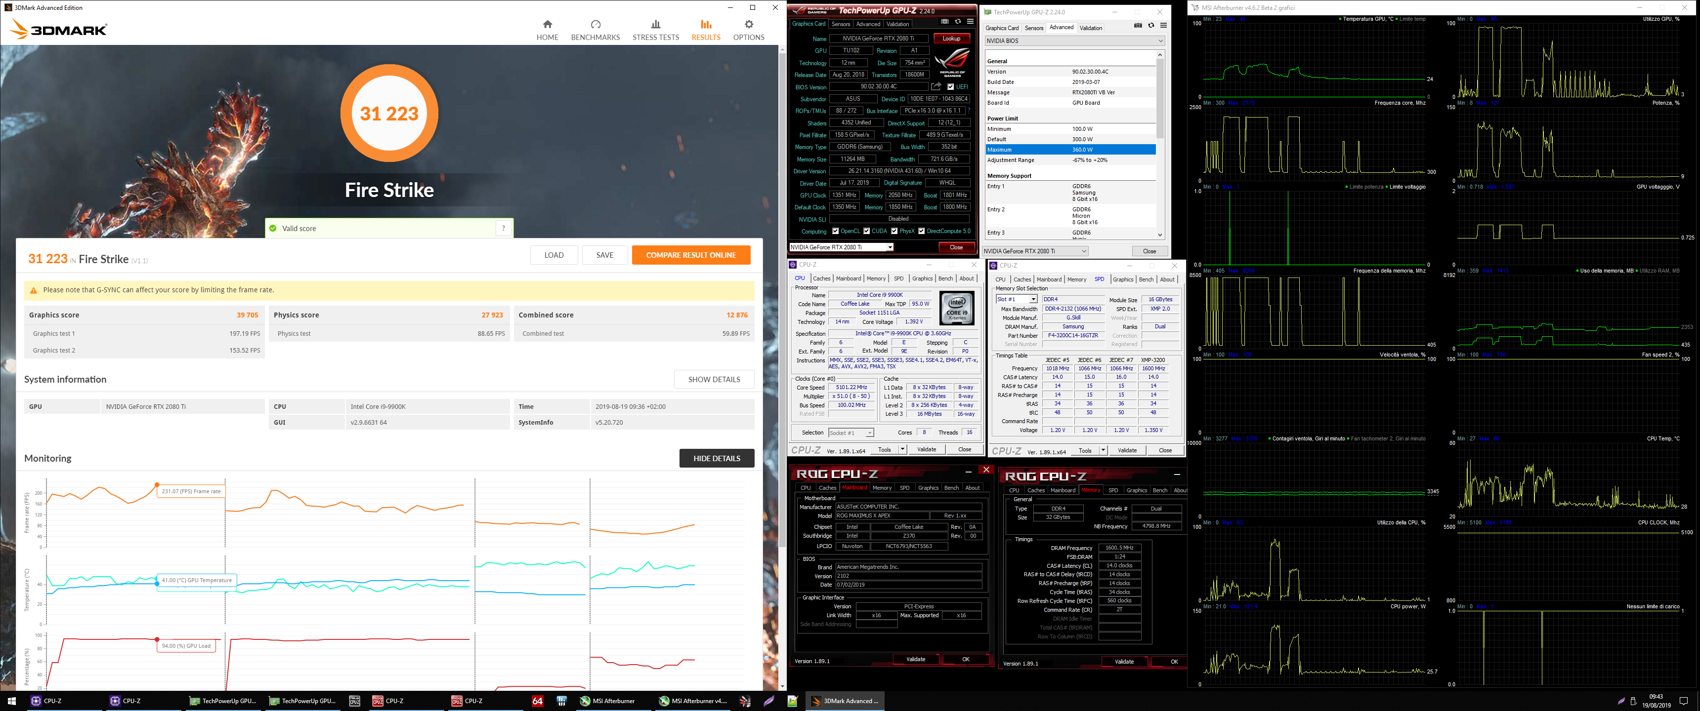1700x711 pixels.
Task: Open BENCHMARKS in 3DMark navigation
Action: 595,30
